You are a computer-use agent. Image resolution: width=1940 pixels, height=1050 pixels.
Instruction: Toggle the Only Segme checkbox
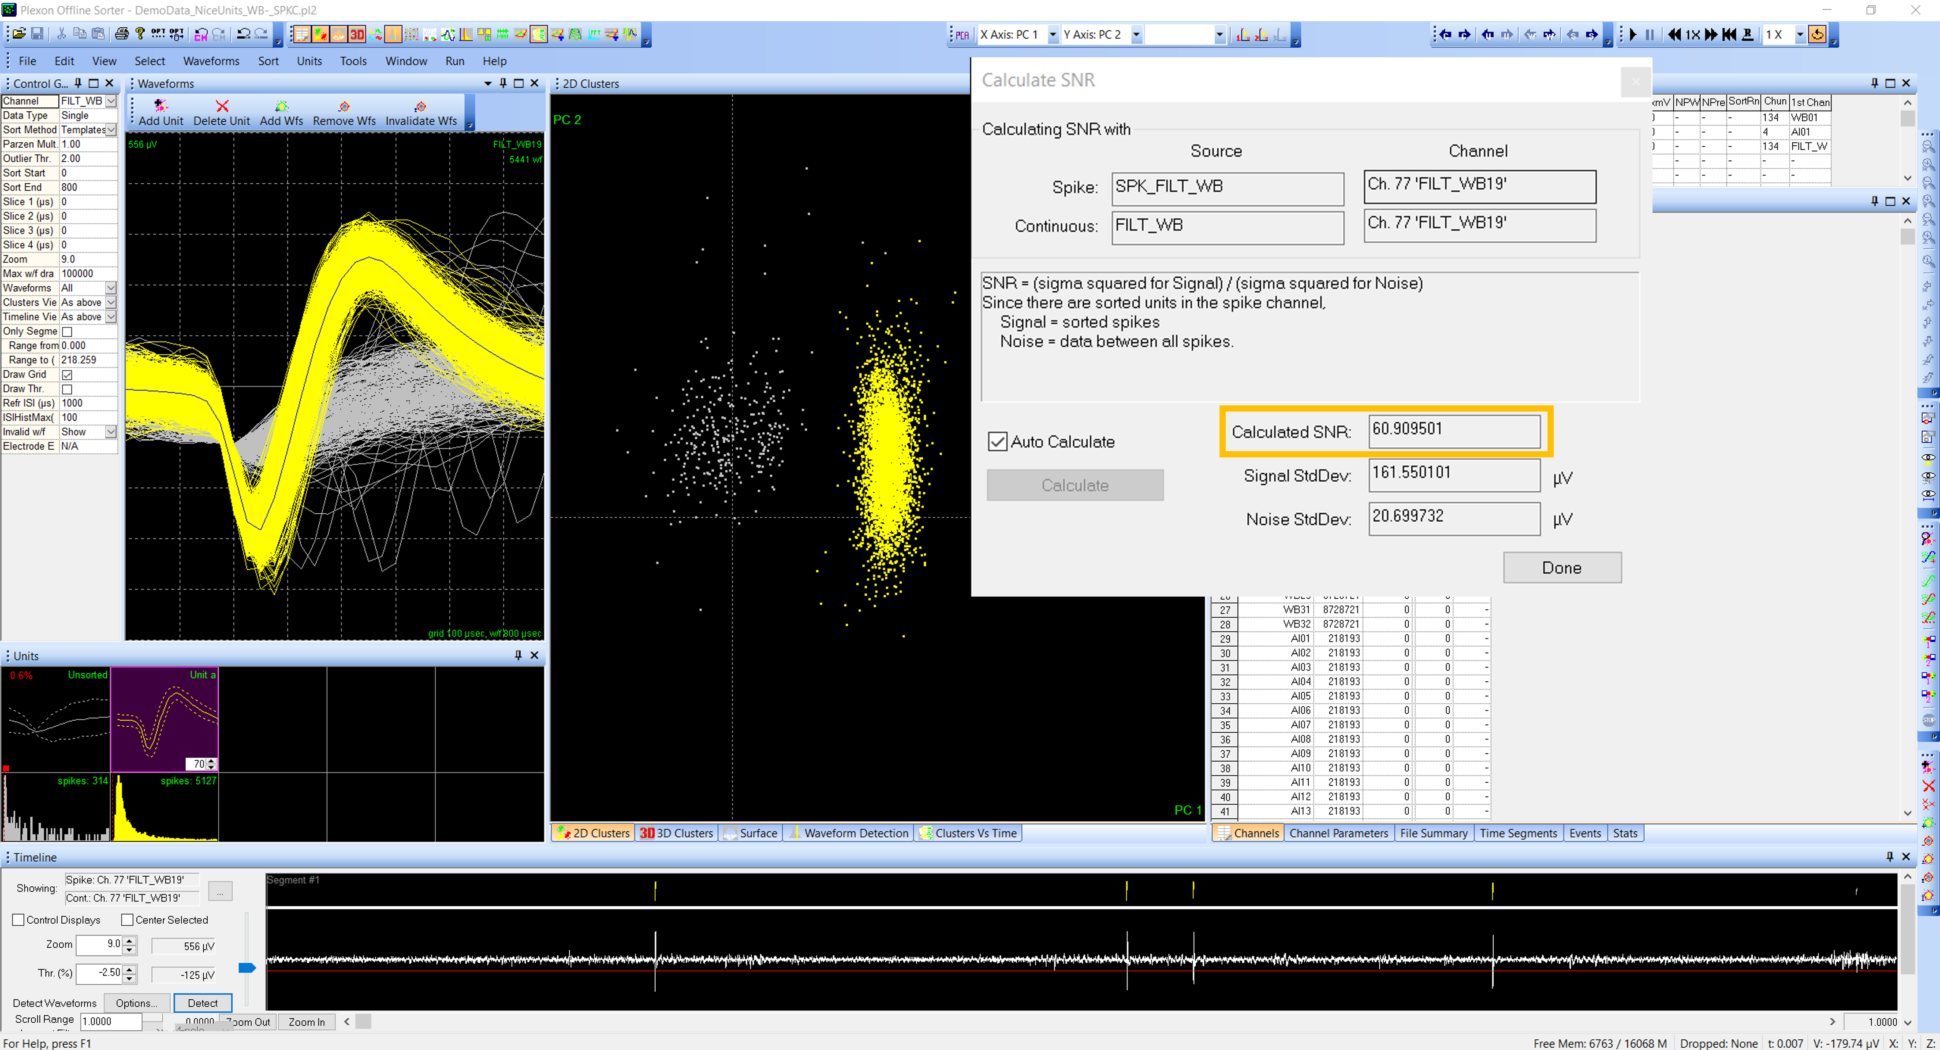point(67,332)
